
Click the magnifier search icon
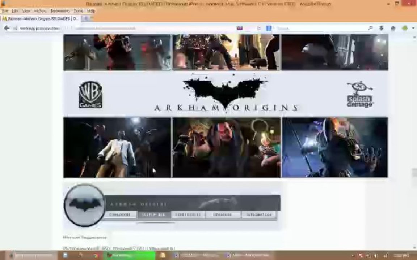coord(370,28)
